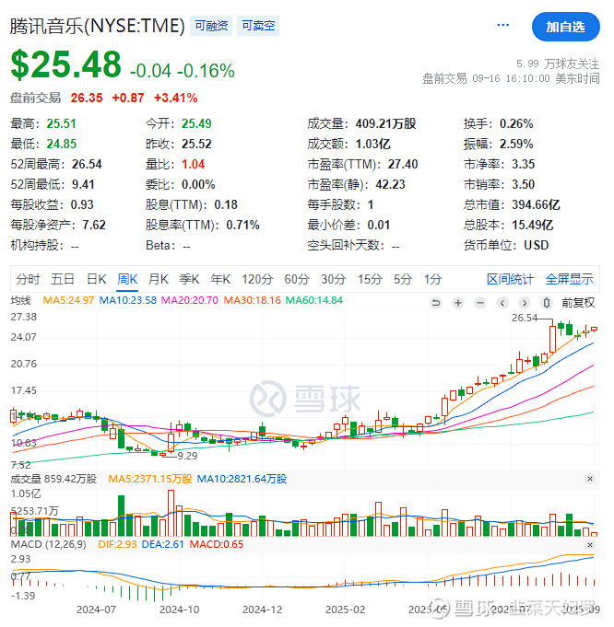Viewport: 614px width, 627px height.
Task: Click the MA10:23.58 moving average label
Action: pos(128,300)
